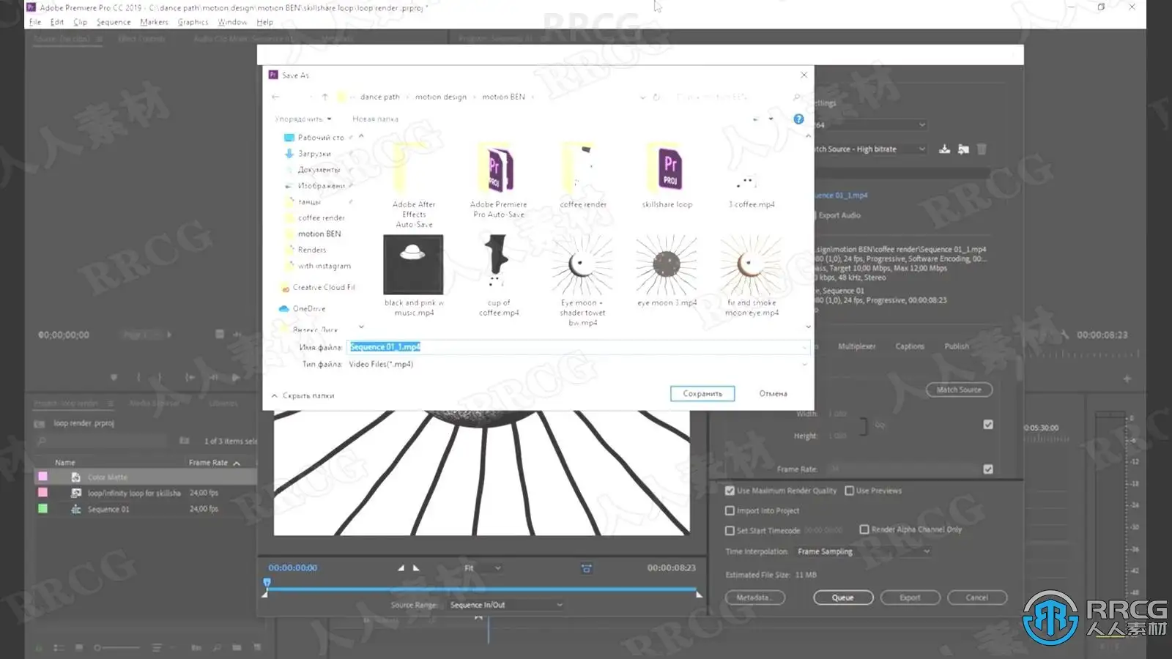1172x659 pixels.
Task: Refresh the folder view in Save As dialog
Action: (656, 97)
